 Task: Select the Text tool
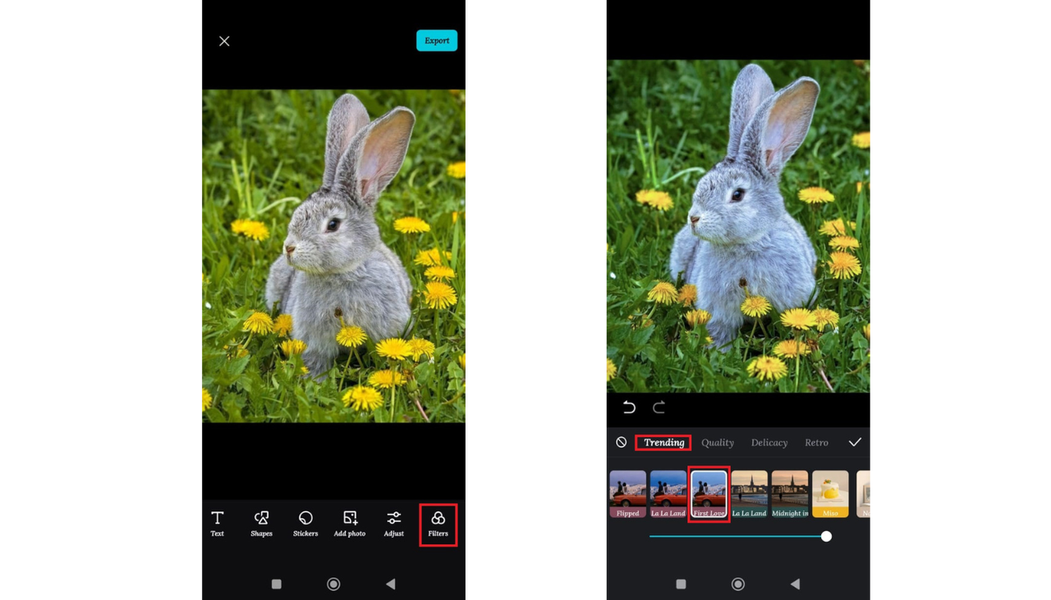(x=217, y=524)
